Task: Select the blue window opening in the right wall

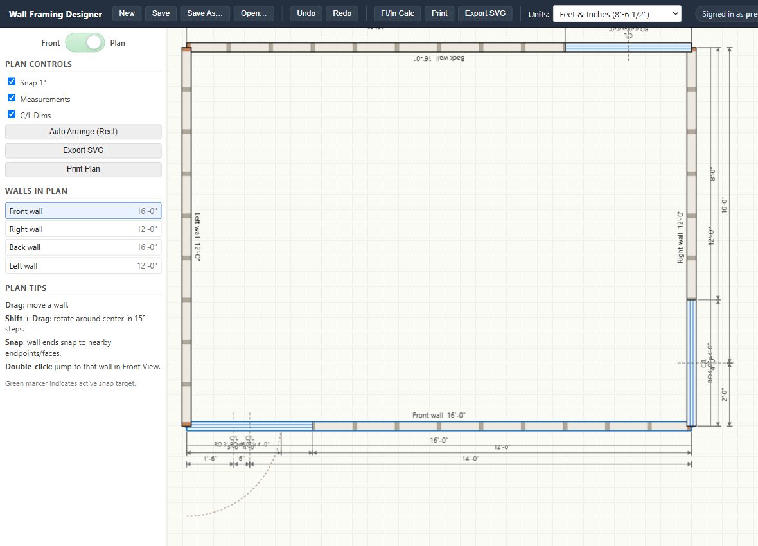Action: tap(692, 363)
